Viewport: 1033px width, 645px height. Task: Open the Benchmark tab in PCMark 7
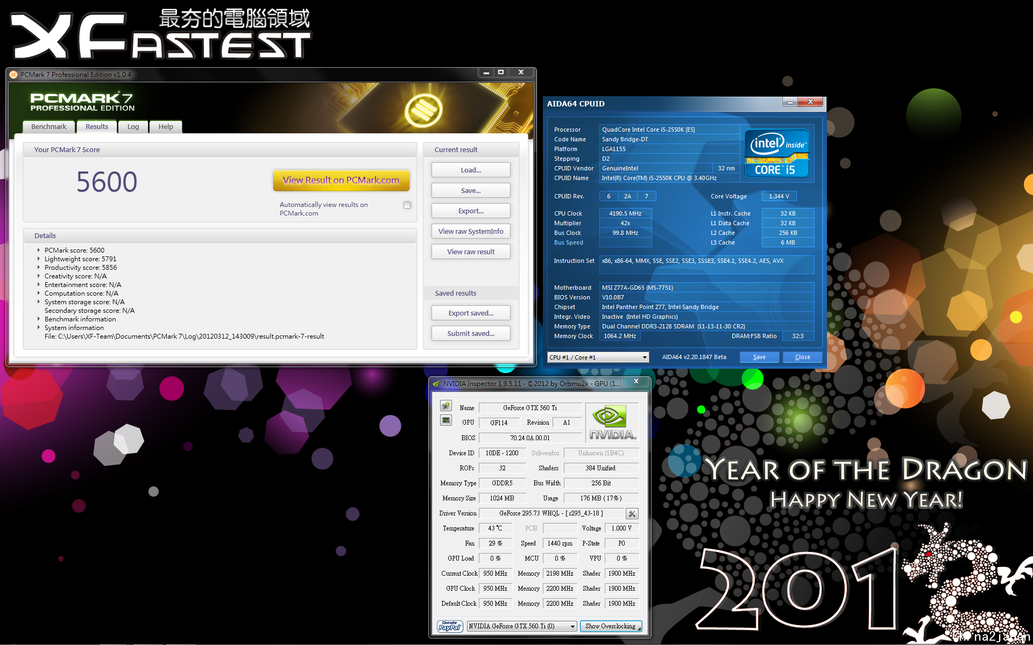click(49, 127)
